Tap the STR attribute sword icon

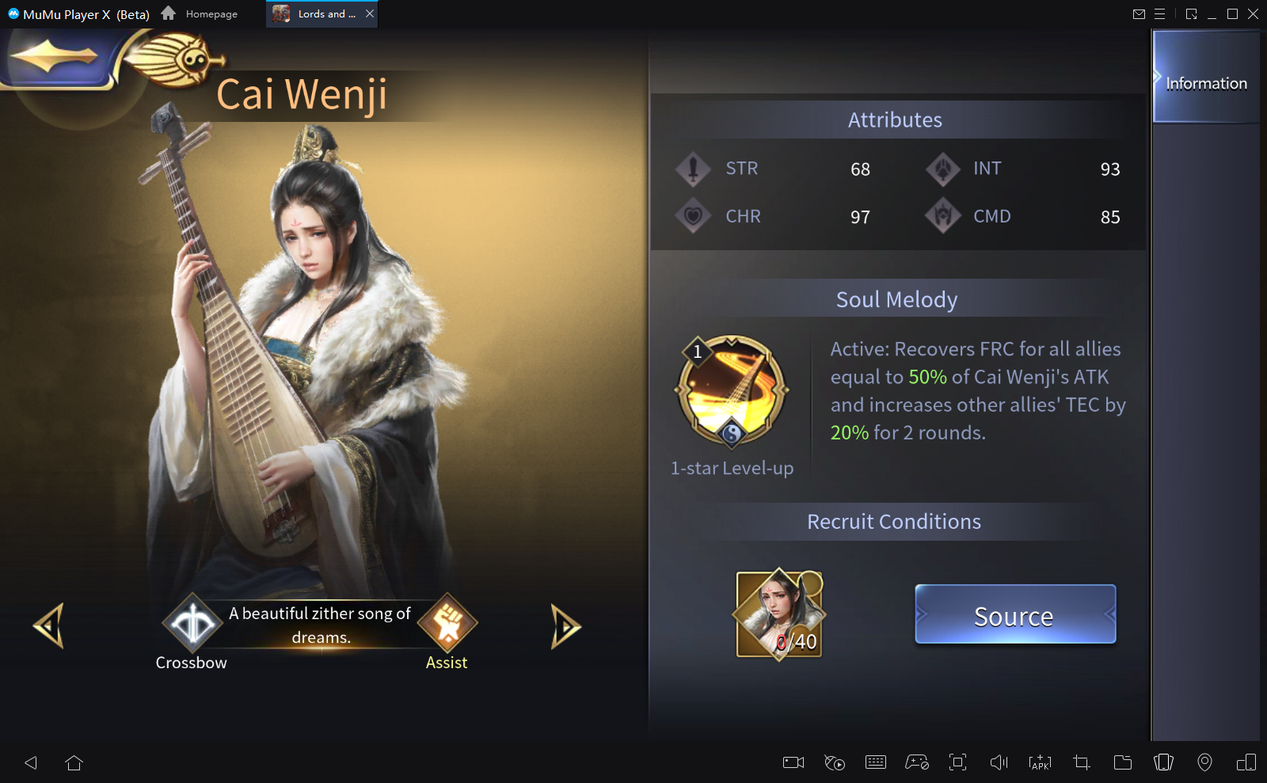click(x=693, y=169)
